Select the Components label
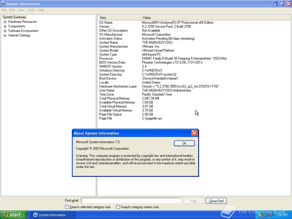Image resolution: width=292 pixels, height=219 pixels. tap(17, 26)
